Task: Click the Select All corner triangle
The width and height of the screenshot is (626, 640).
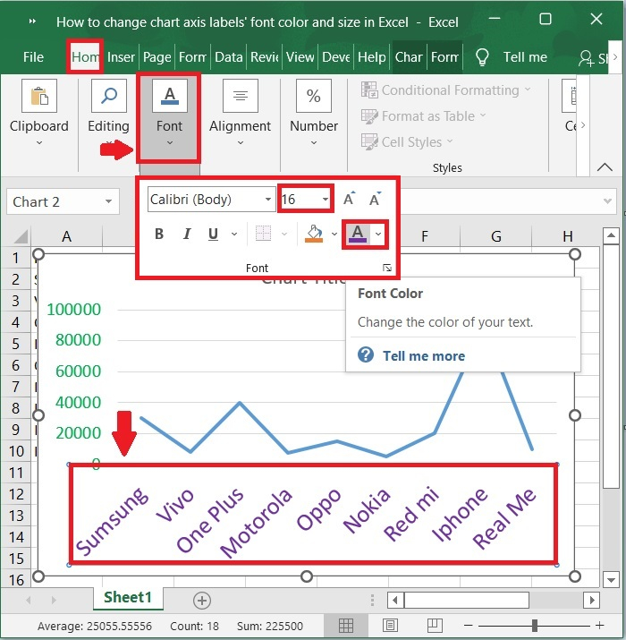Action: pos(21,236)
